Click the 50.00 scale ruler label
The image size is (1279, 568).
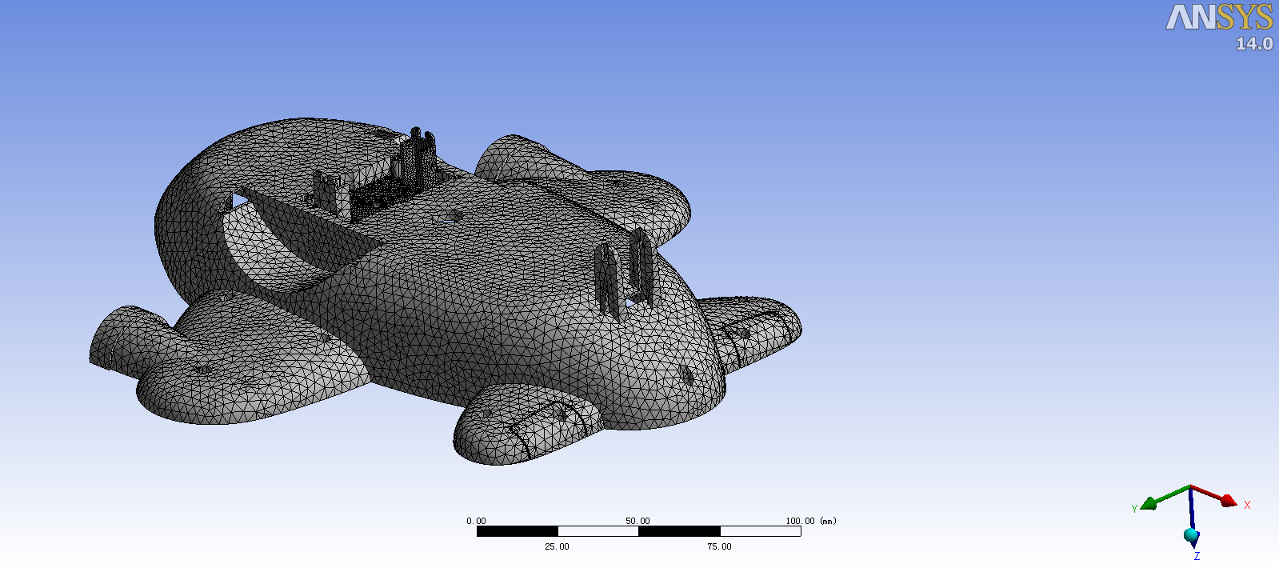pos(638,521)
